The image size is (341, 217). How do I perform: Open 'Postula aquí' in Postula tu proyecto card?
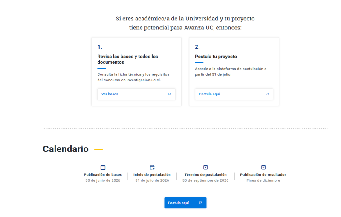[x=234, y=94]
